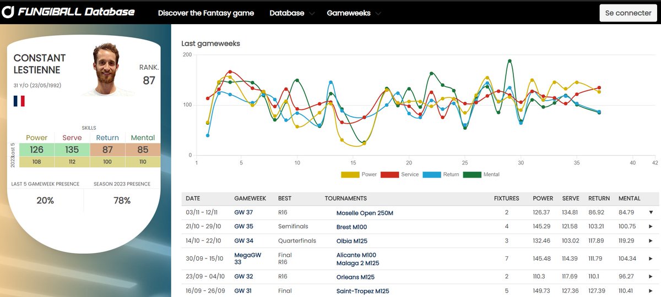Open Malaga 2 M125 tournament
The height and width of the screenshot is (297, 661).
(357, 263)
